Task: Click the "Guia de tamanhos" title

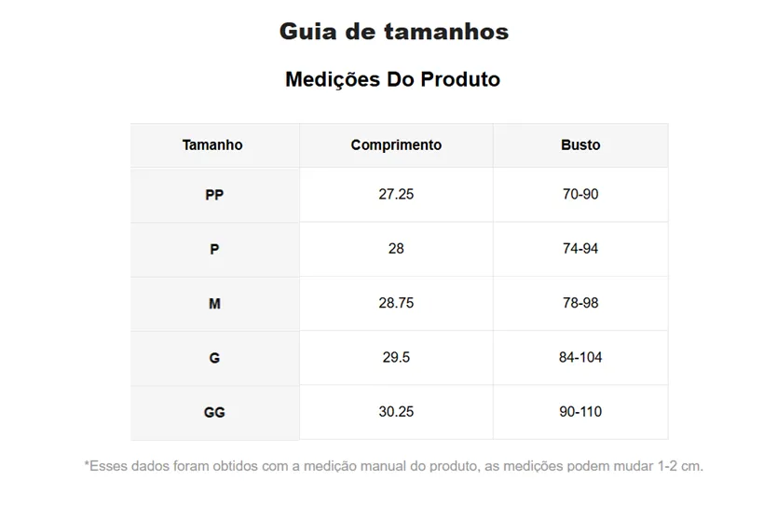Action: [x=393, y=32]
